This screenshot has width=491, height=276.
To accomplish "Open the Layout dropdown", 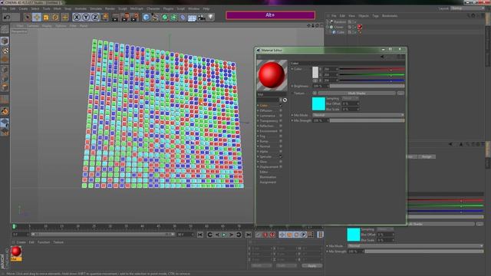I will tap(468, 8).
